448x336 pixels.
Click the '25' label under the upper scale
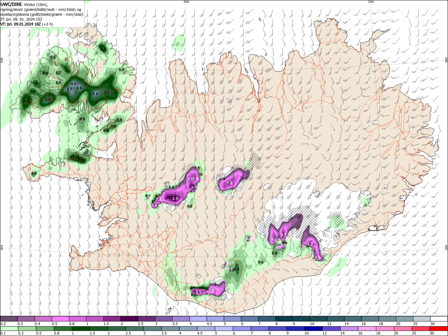(415, 324)
